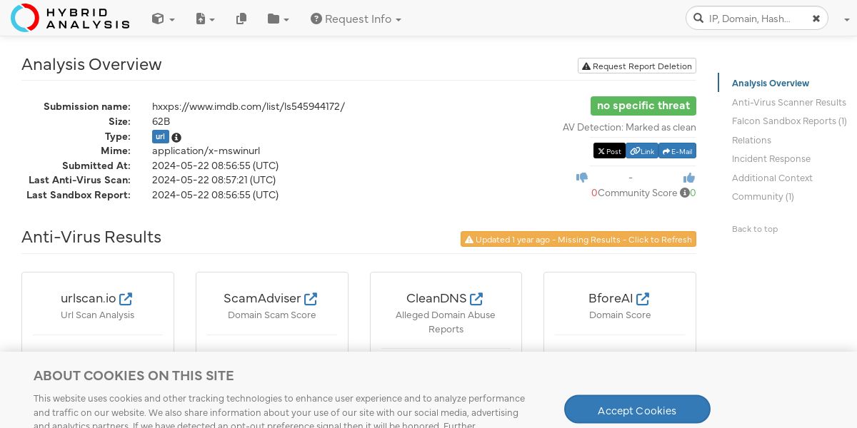Focus the IP, Domain, Hash search field
Viewport: 857px width, 428px height.
tap(756, 19)
